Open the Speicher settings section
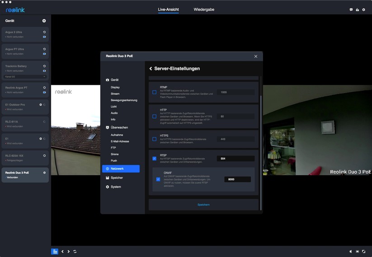The width and height of the screenshot is (372, 257). pyautogui.click(x=117, y=178)
